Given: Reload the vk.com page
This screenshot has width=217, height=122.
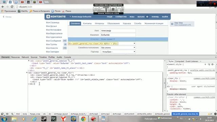Looking at the screenshot, I should click(x=12, y=7).
